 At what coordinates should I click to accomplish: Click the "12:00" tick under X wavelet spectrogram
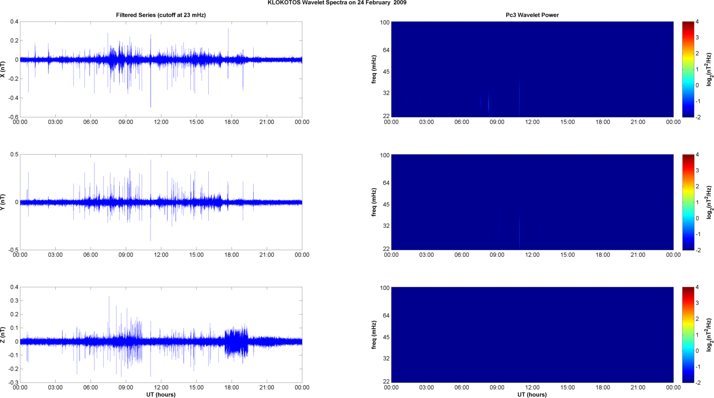pyautogui.click(x=532, y=122)
